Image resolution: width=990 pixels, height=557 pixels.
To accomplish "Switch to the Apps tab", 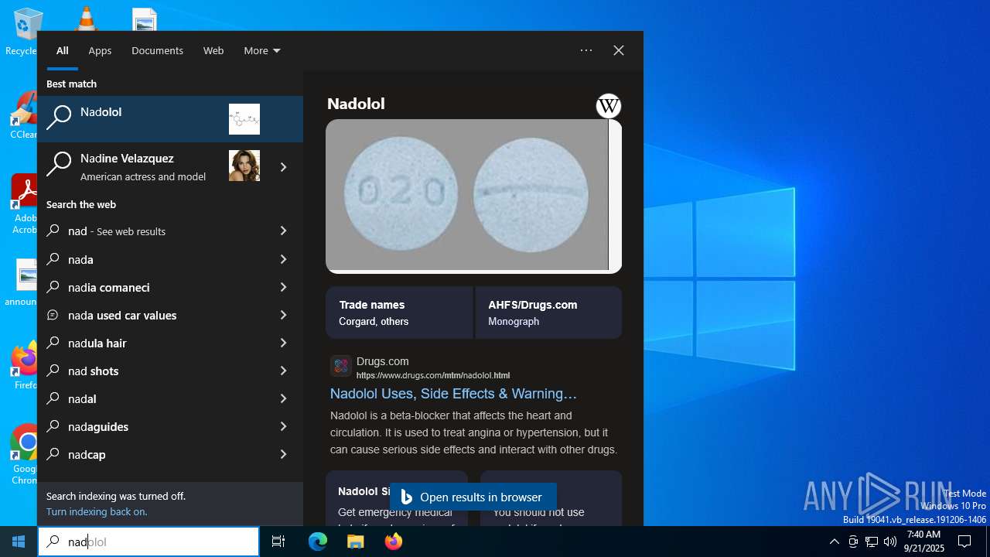I will coord(100,50).
